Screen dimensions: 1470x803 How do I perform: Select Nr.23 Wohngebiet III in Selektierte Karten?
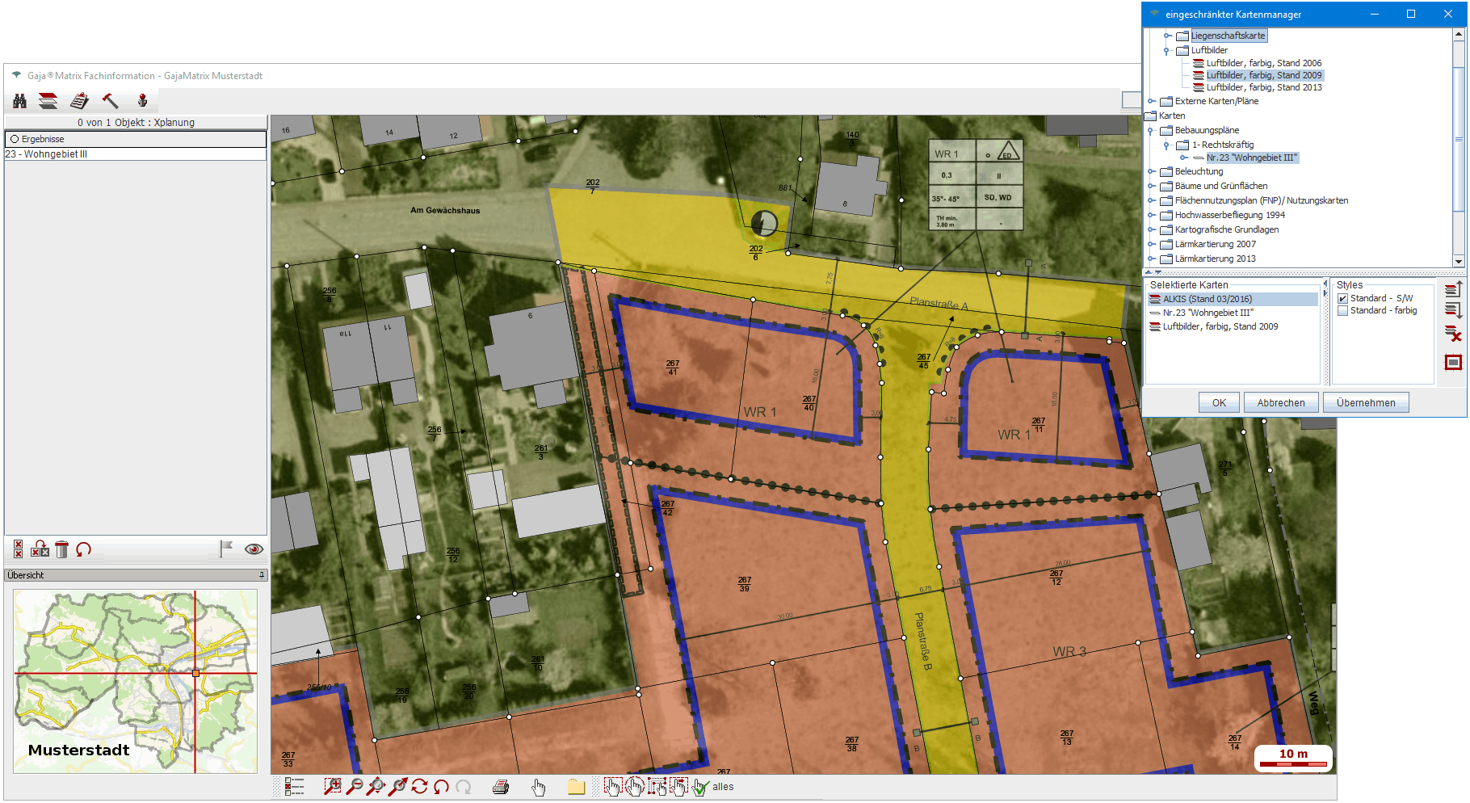(x=1207, y=313)
